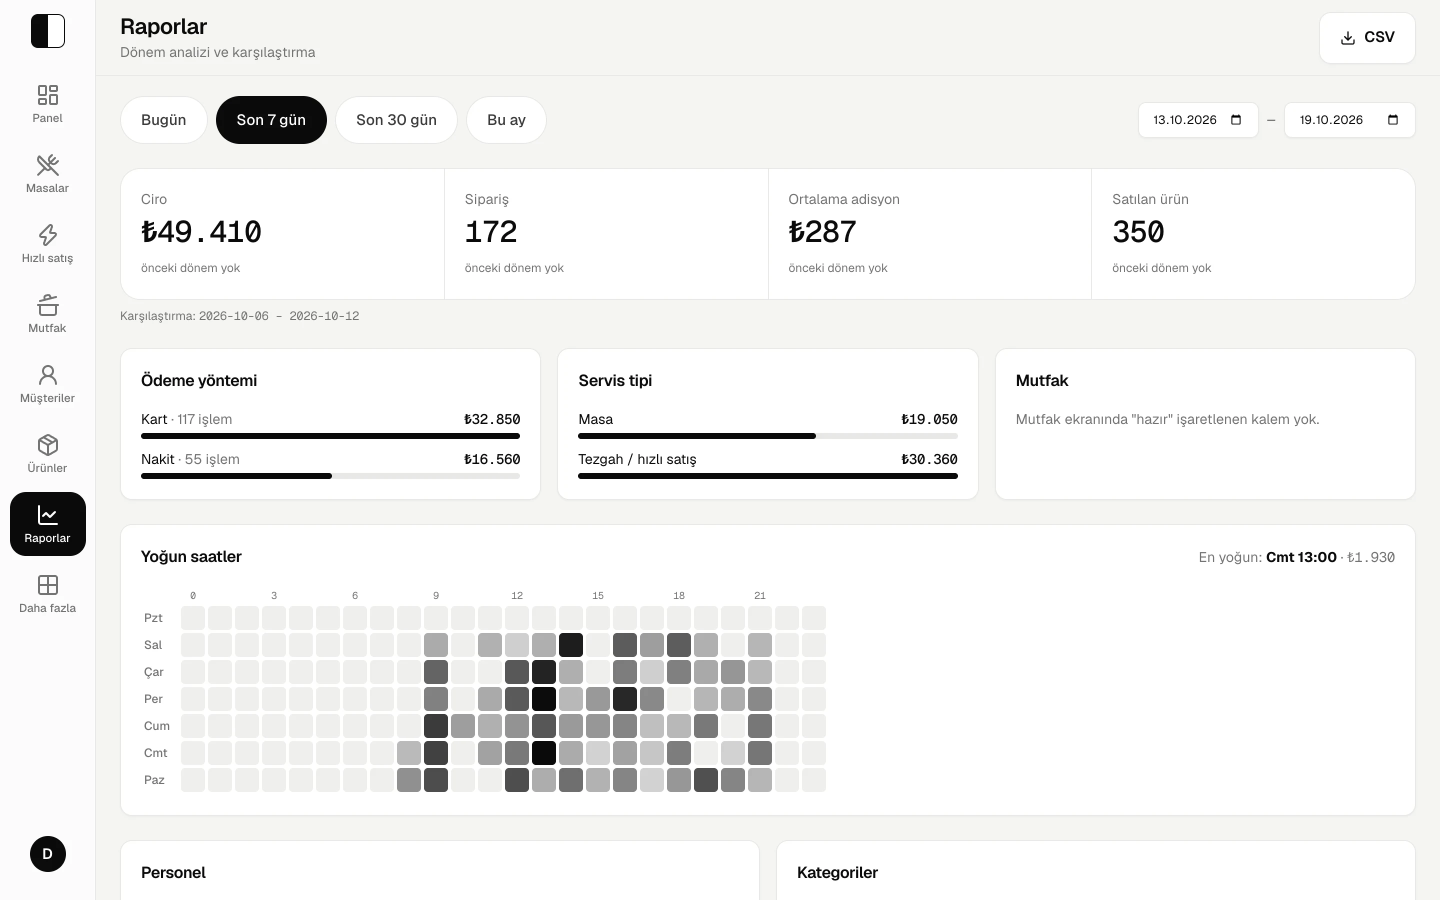Click the Mutfak card empty-state message

1167,419
